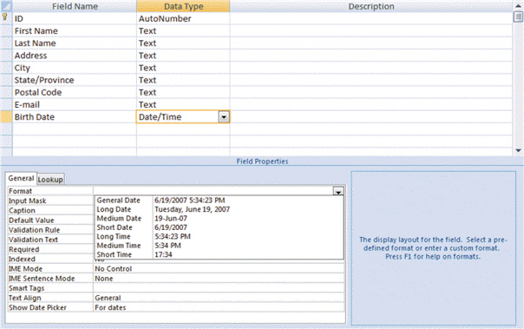Click the Data Type column header
Image resolution: width=524 pixels, height=329 pixels.
coord(183,6)
